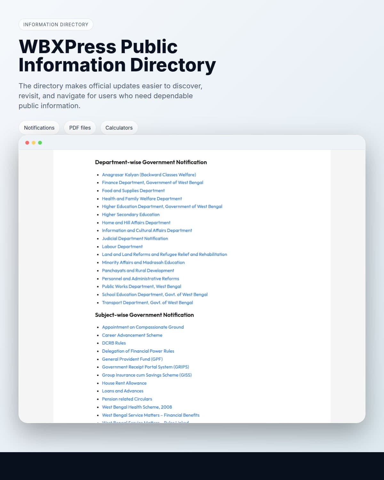384x480 pixels.
Task: Open Health and Family Welfare Department
Action: pyautogui.click(x=142, y=199)
